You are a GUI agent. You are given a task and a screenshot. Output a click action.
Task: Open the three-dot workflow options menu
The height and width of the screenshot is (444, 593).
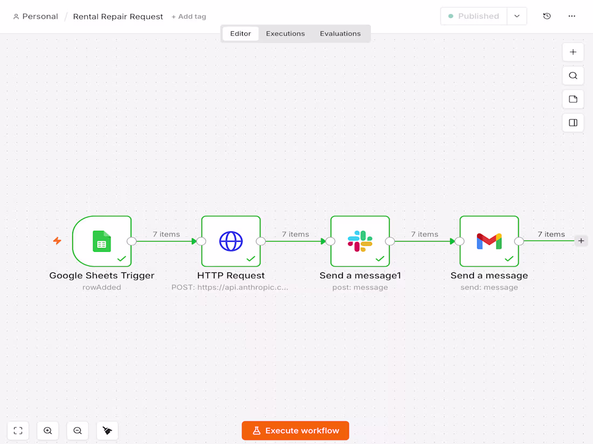(572, 16)
